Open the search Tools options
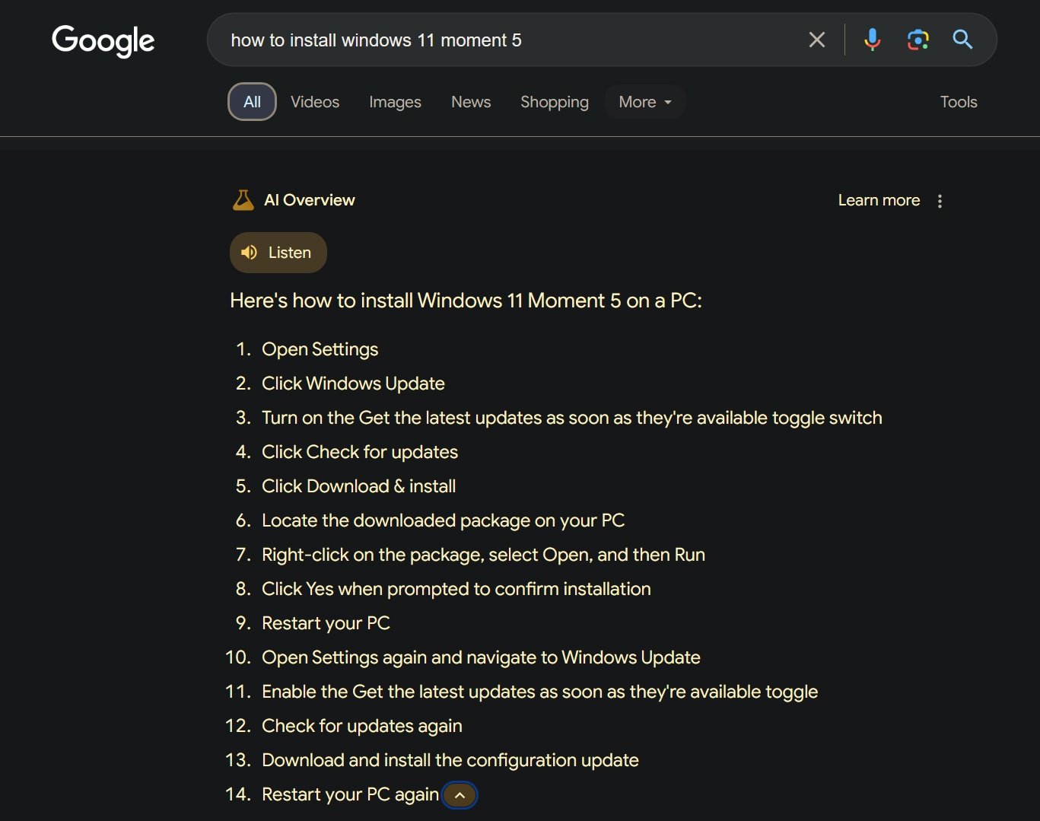Viewport: 1040px width, 821px height. [x=958, y=102]
